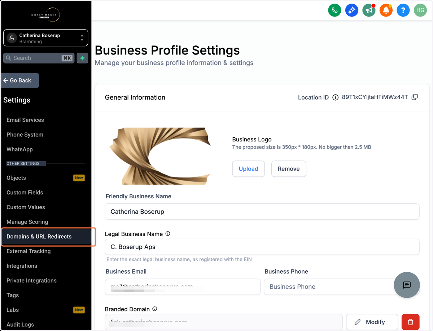Click the General Information heading
This screenshot has height=331, width=433.
[135, 97]
